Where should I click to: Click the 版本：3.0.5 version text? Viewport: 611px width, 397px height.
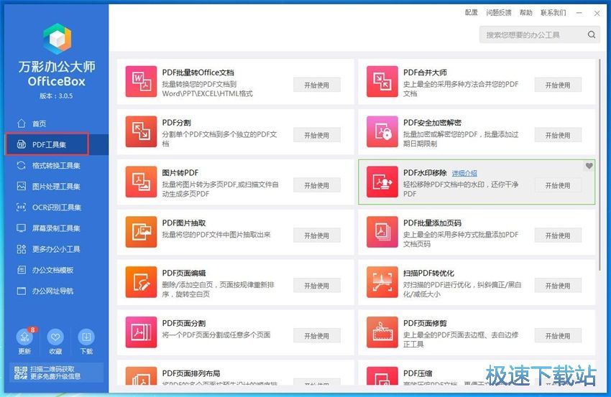pyautogui.click(x=56, y=95)
